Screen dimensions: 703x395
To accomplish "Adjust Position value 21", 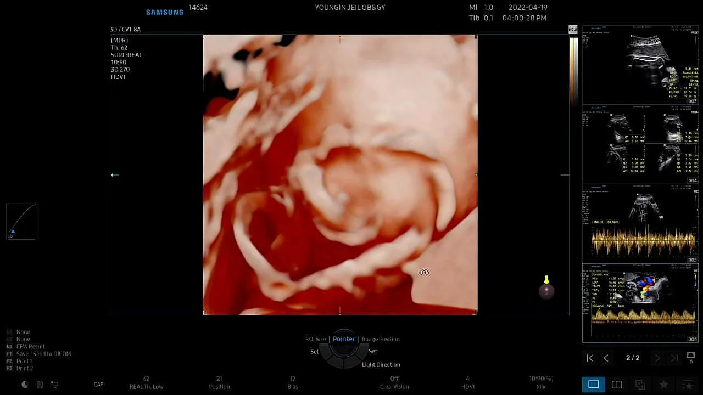I will coord(219,382).
